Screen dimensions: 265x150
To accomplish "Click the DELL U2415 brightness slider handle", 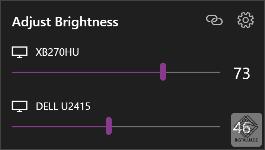I will tap(109, 126).
